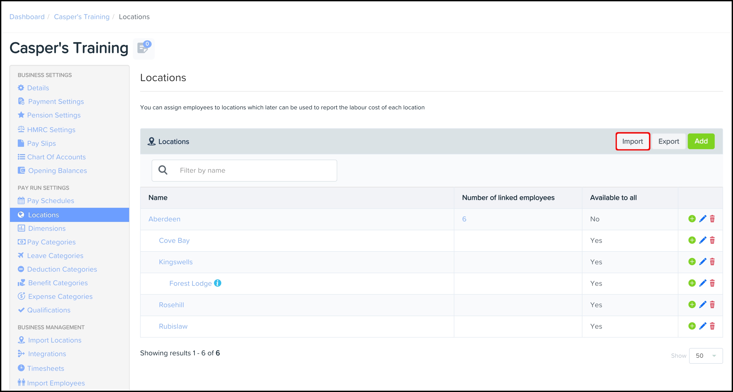
Task: Click green add sub-location icon for Aberdeen
Action: (x=692, y=219)
